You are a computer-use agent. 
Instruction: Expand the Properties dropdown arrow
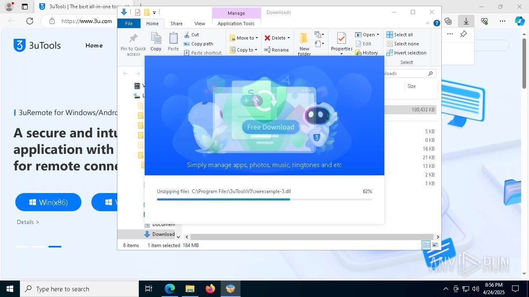pos(341,54)
